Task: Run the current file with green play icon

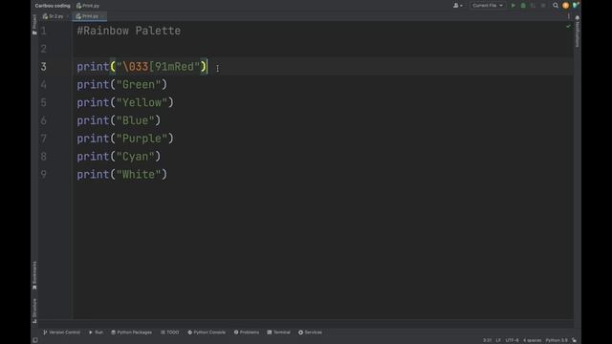Action: [x=513, y=6]
